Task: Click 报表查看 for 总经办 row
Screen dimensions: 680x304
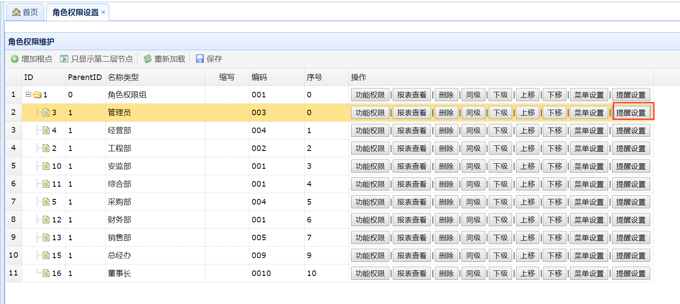Action: (411, 256)
